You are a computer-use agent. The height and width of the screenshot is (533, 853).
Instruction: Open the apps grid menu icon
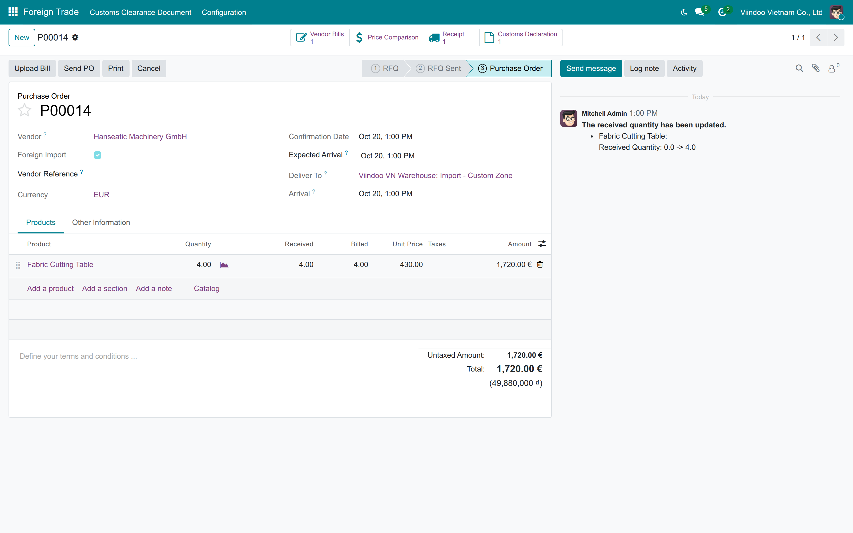pyautogui.click(x=13, y=12)
